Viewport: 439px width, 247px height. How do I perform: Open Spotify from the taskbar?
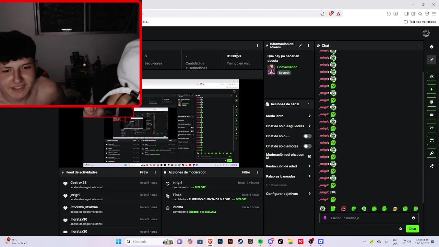pos(260,242)
